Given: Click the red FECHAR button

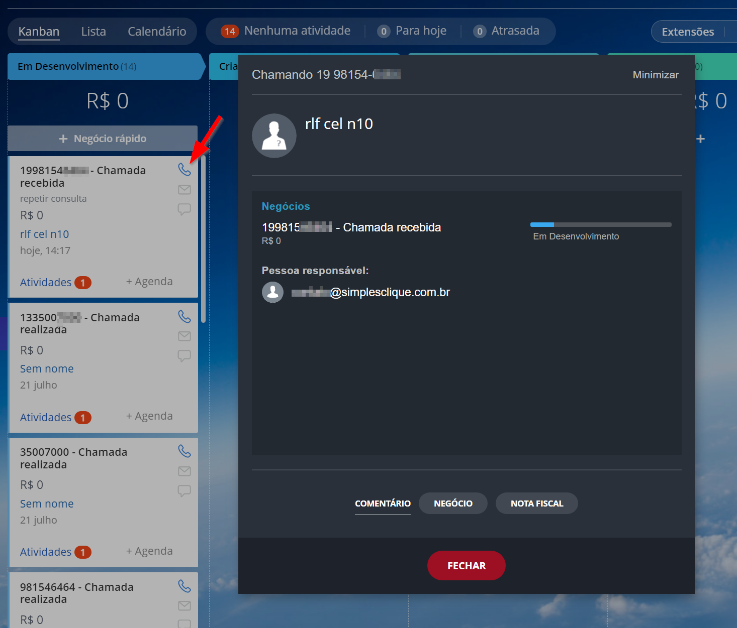Looking at the screenshot, I should [x=466, y=566].
